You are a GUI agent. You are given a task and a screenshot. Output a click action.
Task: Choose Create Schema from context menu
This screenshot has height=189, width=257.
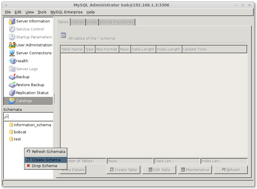46,160
